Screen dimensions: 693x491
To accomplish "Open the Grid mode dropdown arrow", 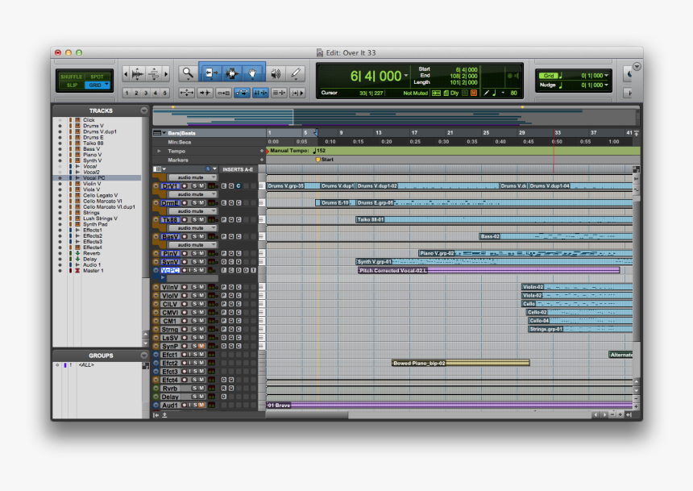I will pyautogui.click(x=106, y=84).
